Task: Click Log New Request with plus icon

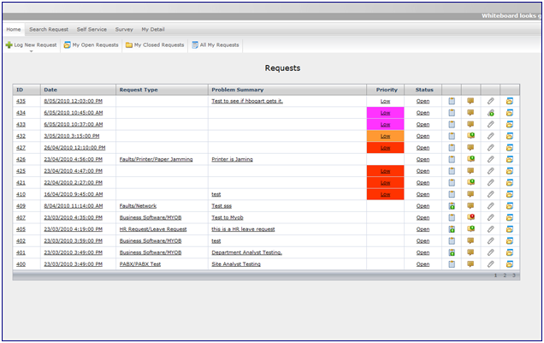Action: click(32, 45)
